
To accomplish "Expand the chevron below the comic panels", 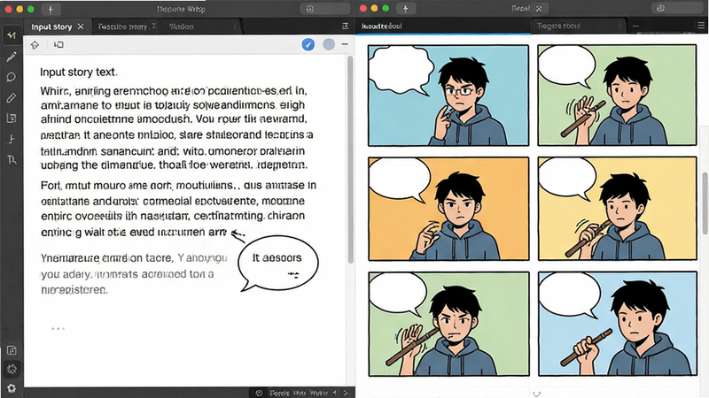I will (537, 394).
